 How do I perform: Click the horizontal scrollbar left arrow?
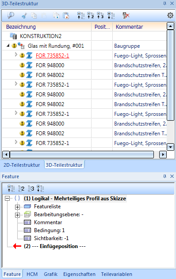6,154
